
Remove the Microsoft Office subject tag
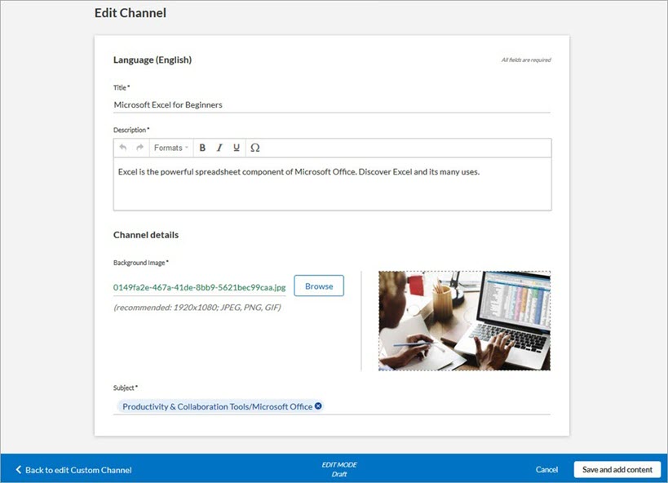coord(318,405)
